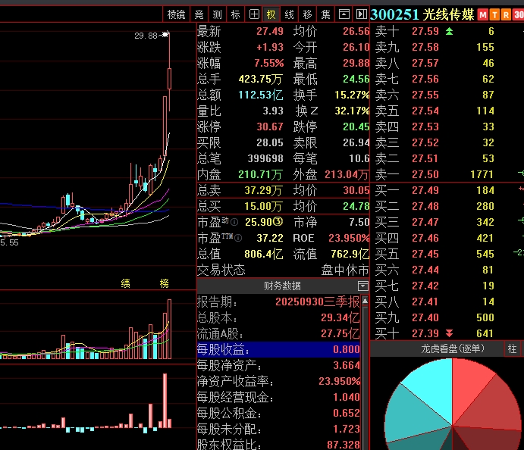Open the 财务数据 panel dropdown icon

(362, 286)
